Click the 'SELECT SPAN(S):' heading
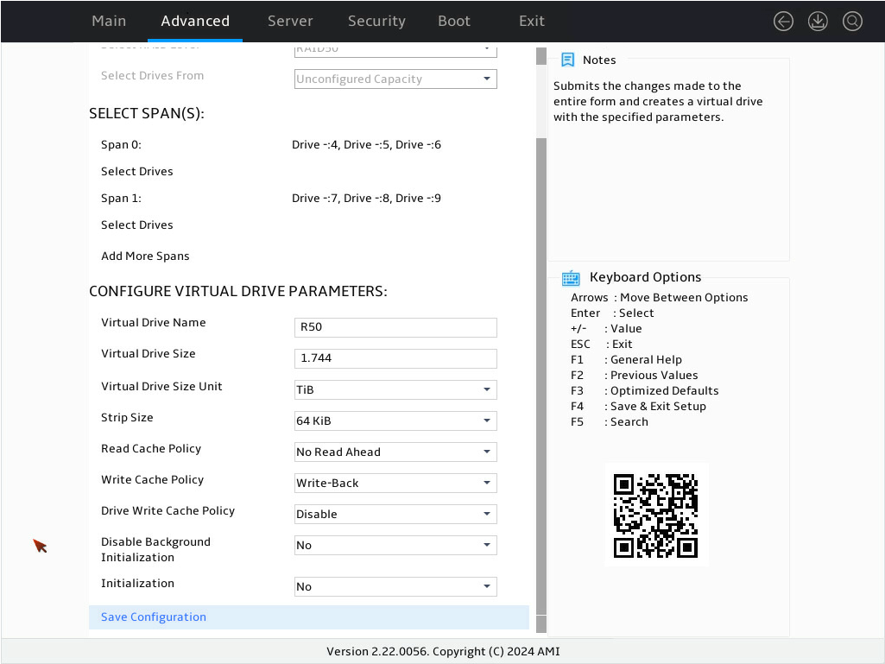Viewport: 885px width, 664px height. (x=147, y=113)
